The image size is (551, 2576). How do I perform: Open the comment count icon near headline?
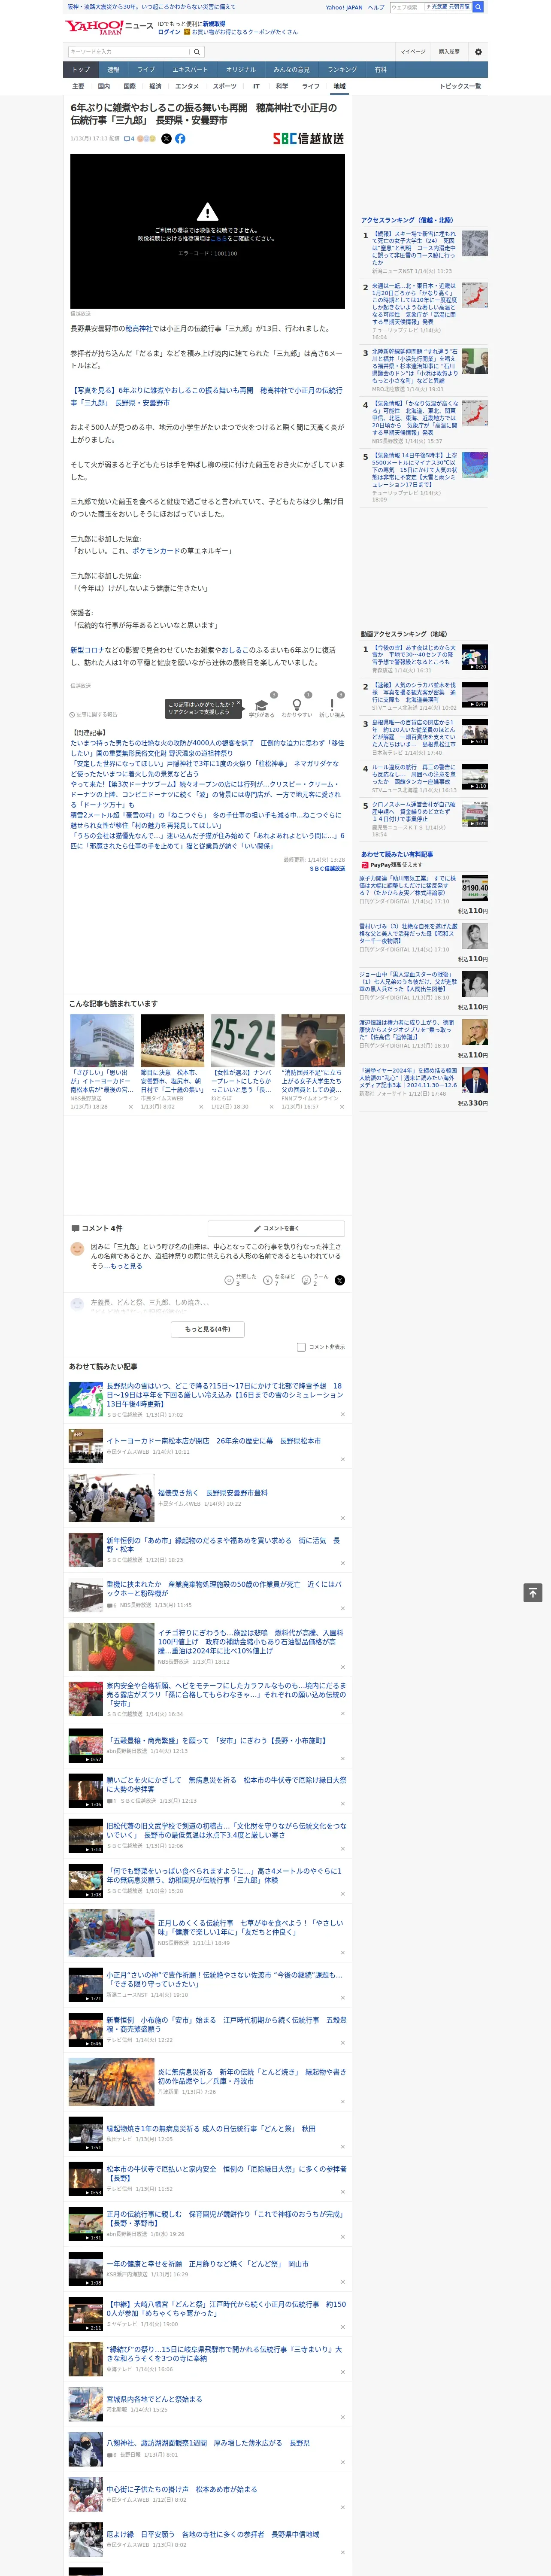pyautogui.click(x=129, y=139)
